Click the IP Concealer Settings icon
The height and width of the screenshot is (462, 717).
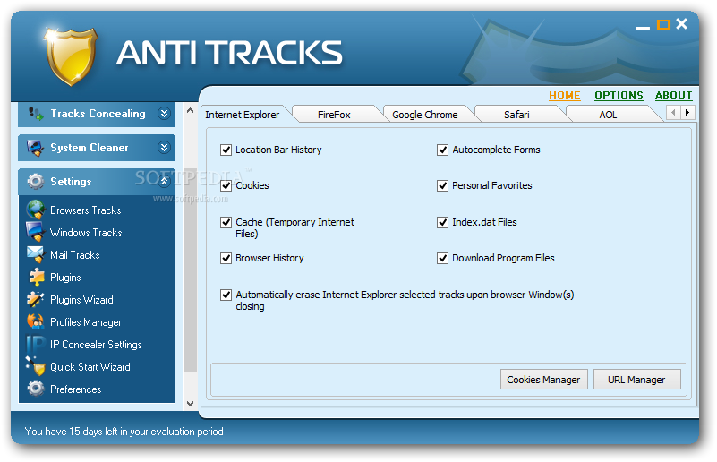click(x=36, y=344)
